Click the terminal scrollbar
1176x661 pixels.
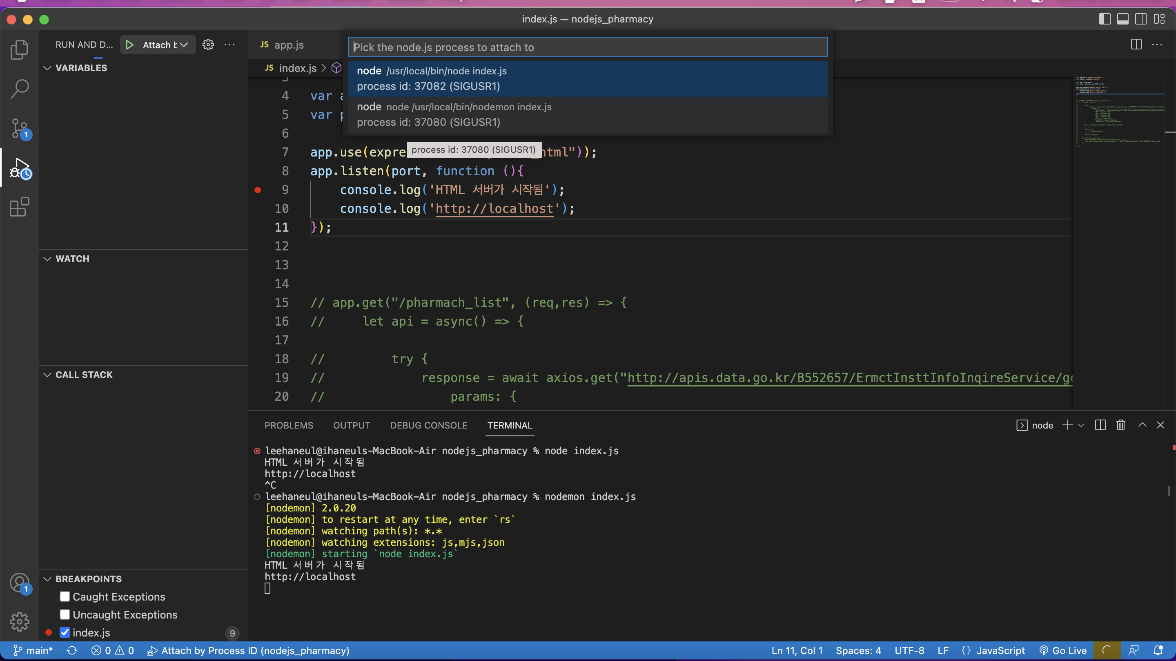(1169, 491)
